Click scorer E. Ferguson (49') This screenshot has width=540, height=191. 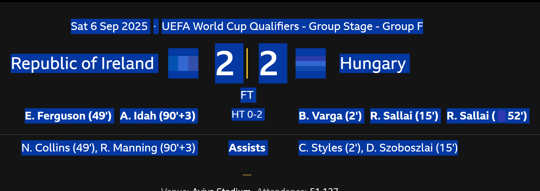click(69, 116)
